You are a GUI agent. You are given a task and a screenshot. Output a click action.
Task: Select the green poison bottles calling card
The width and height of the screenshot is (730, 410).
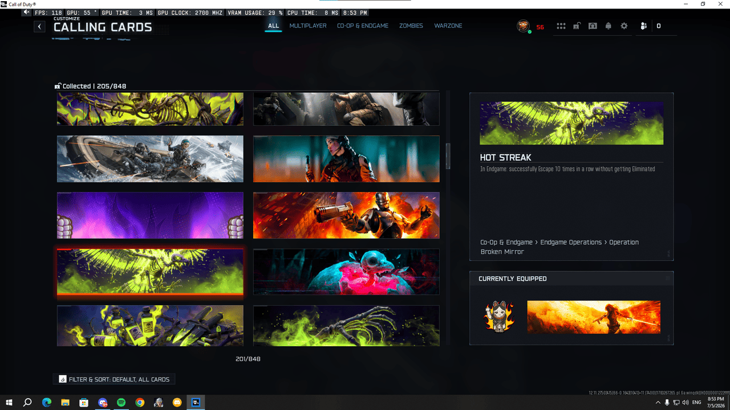point(150,325)
